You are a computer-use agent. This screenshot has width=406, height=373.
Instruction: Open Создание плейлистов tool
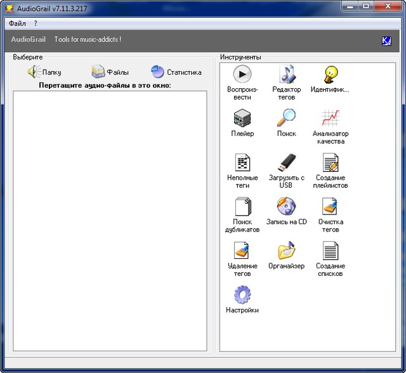coord(331,163)
